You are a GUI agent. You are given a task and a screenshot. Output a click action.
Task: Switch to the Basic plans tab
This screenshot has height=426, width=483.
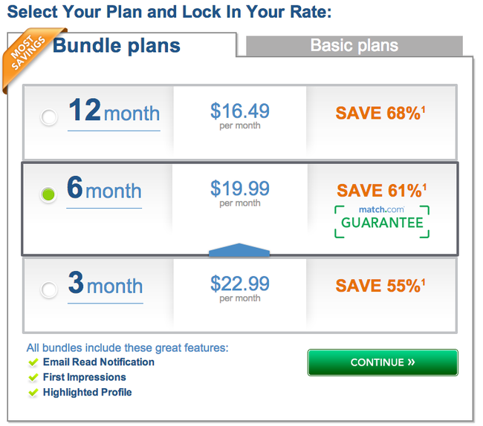(x=354, y=45)
